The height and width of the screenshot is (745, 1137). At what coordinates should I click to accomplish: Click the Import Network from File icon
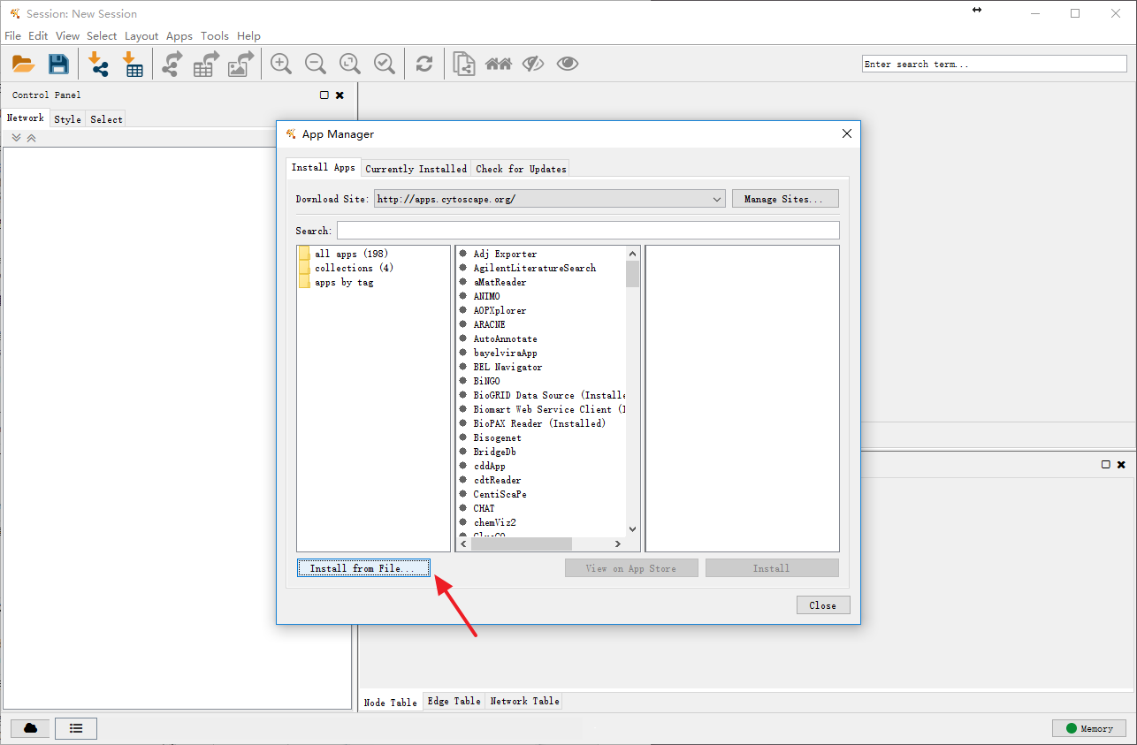click(x=98, y=64)
